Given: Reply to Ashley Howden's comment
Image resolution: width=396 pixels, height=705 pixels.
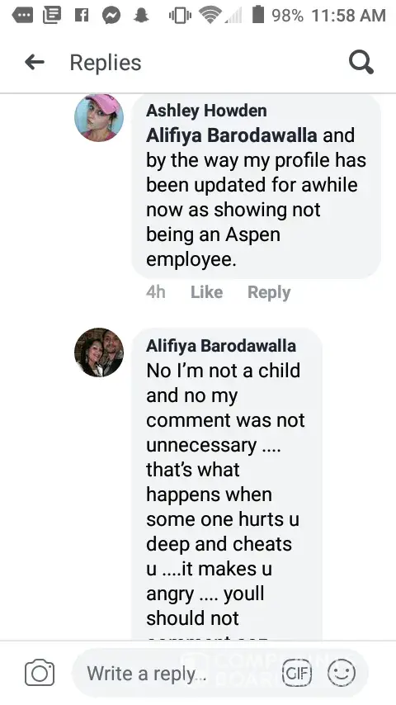Looking at the screenshot, I should pyautogui.click(x=269, y=292).
